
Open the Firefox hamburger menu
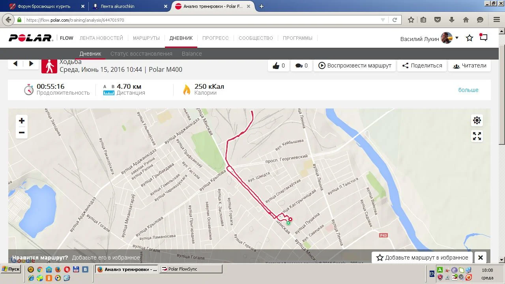point(497,20)
